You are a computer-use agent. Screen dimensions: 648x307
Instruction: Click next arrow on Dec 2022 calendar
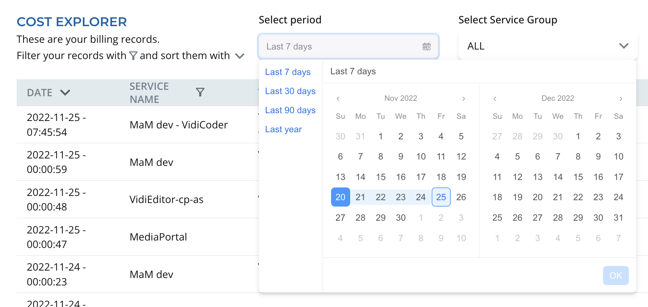pyautogui.click(x=621, y=99)
